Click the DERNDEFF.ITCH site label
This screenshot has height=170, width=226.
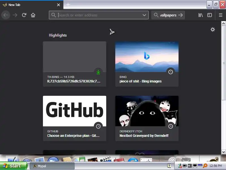click(131, 131)
